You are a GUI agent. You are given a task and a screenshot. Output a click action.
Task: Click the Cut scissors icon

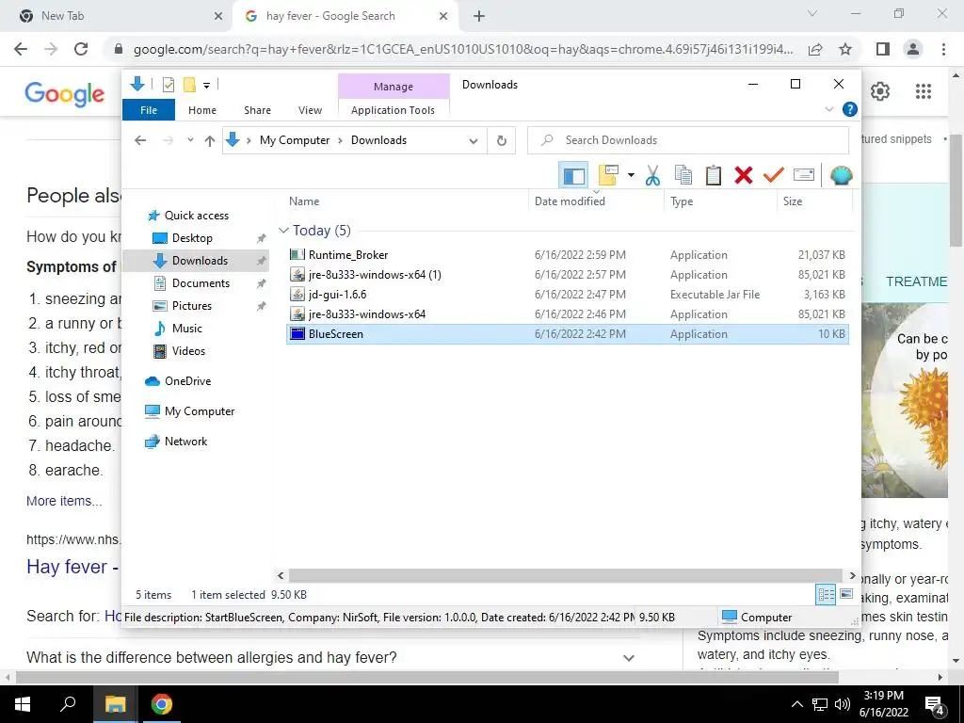click(x=652, y=176)
